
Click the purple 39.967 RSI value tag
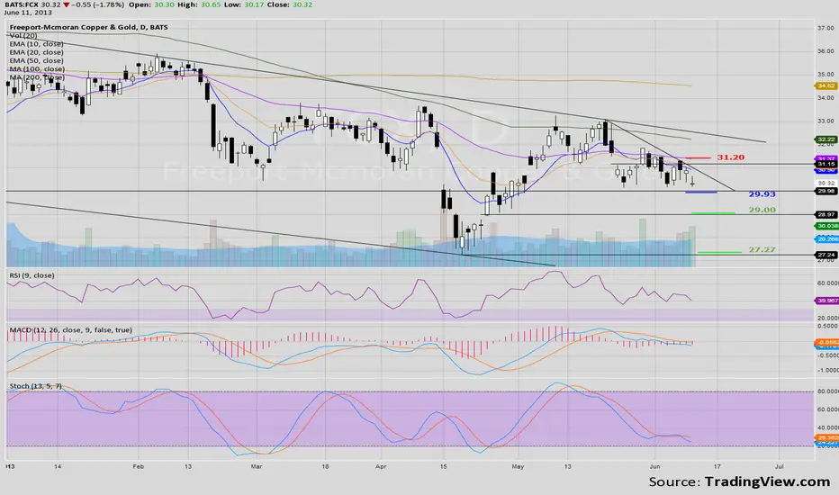click(x=827, y=301)
